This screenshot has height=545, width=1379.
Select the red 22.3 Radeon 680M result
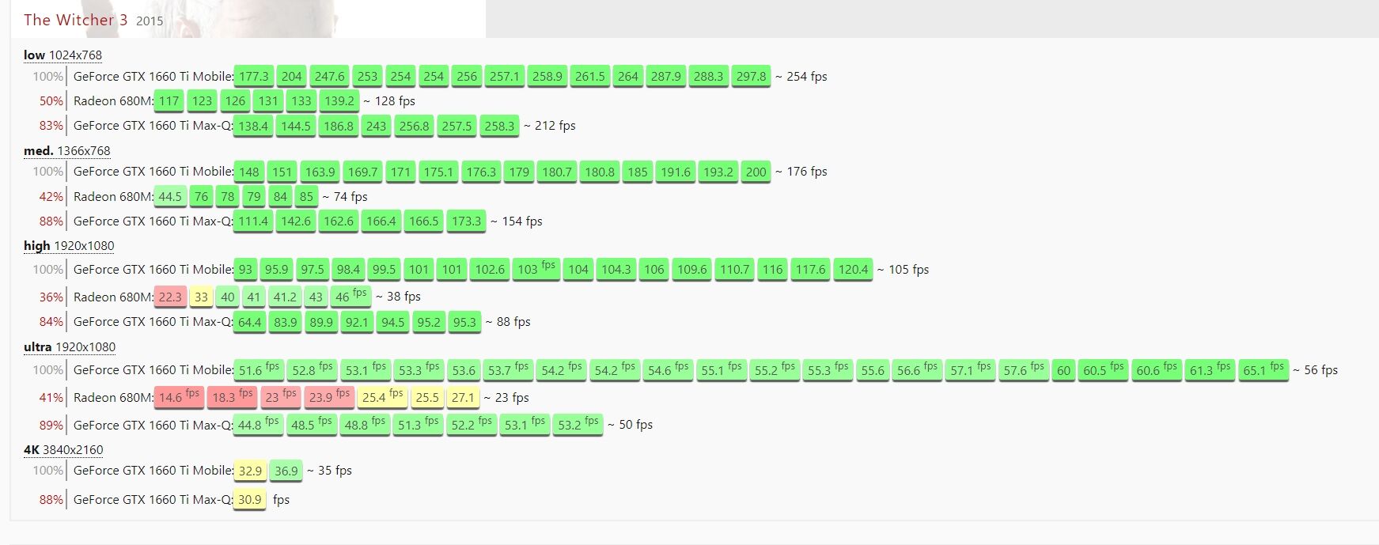[170, 297]
